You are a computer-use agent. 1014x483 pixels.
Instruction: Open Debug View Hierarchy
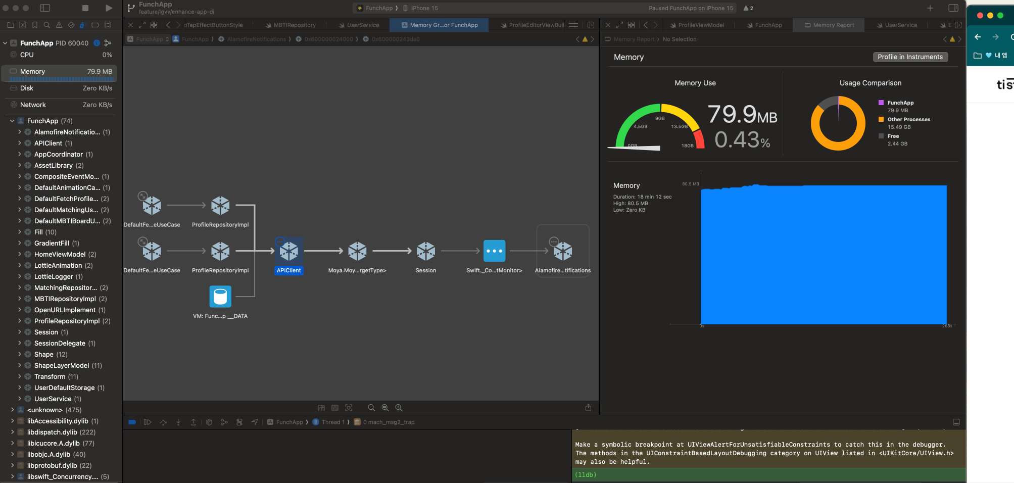[209, 422]
